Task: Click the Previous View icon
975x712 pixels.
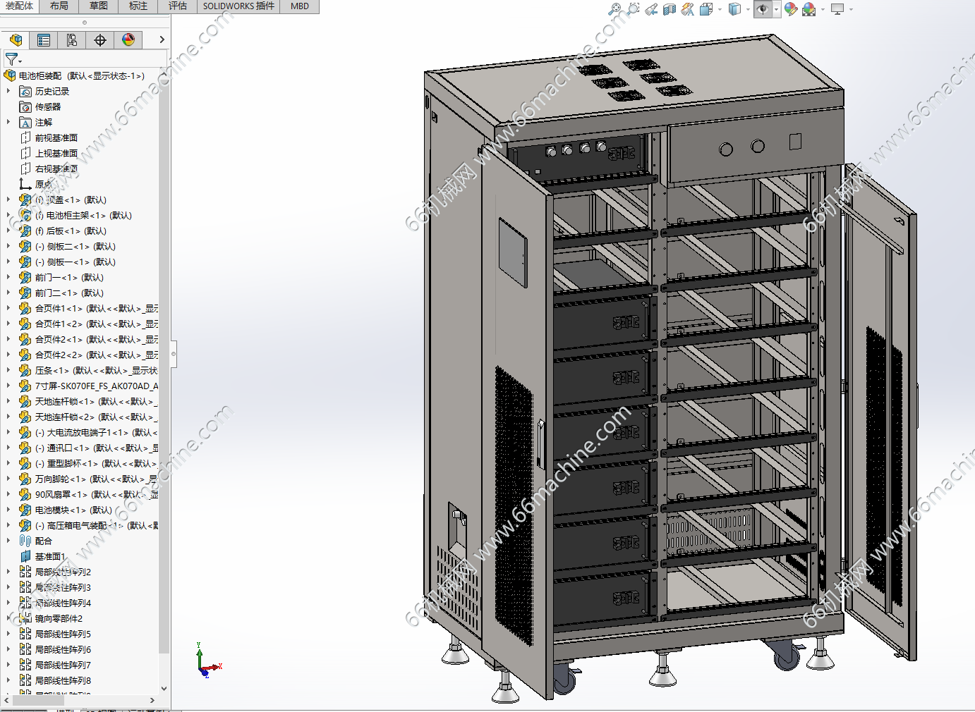Action: pos(651,9)
